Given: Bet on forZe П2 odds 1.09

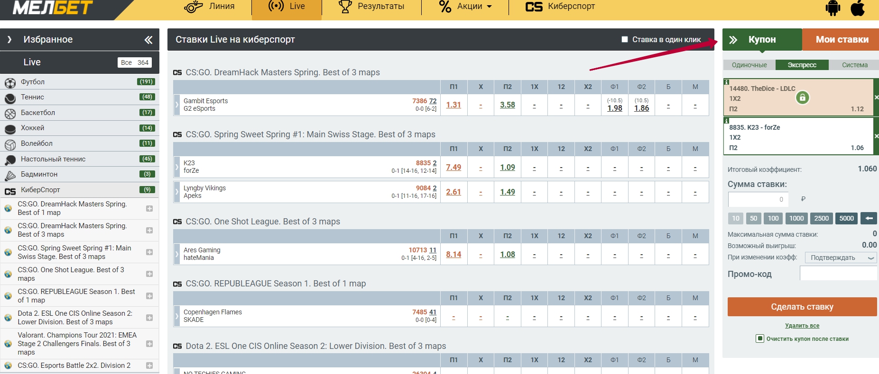Looking at the screenshot, I should click(x=508, y=167).
